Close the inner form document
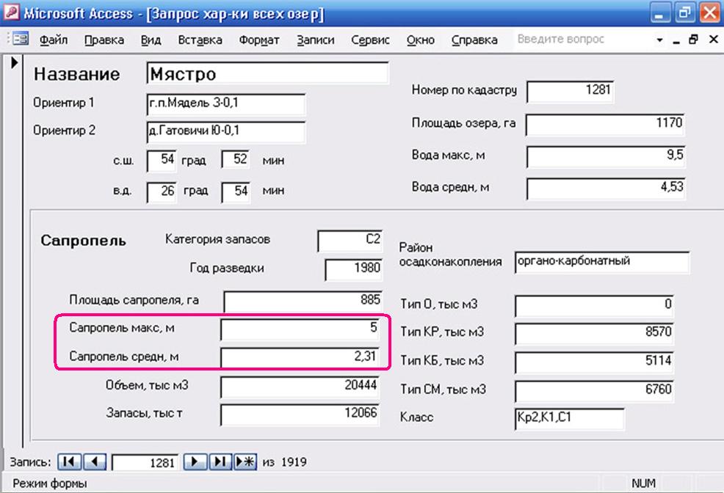The image size is (724, 493). click(714, 40)
